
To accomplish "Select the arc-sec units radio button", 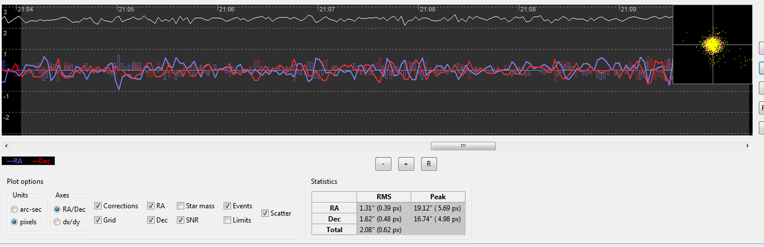I will (14, 210).
